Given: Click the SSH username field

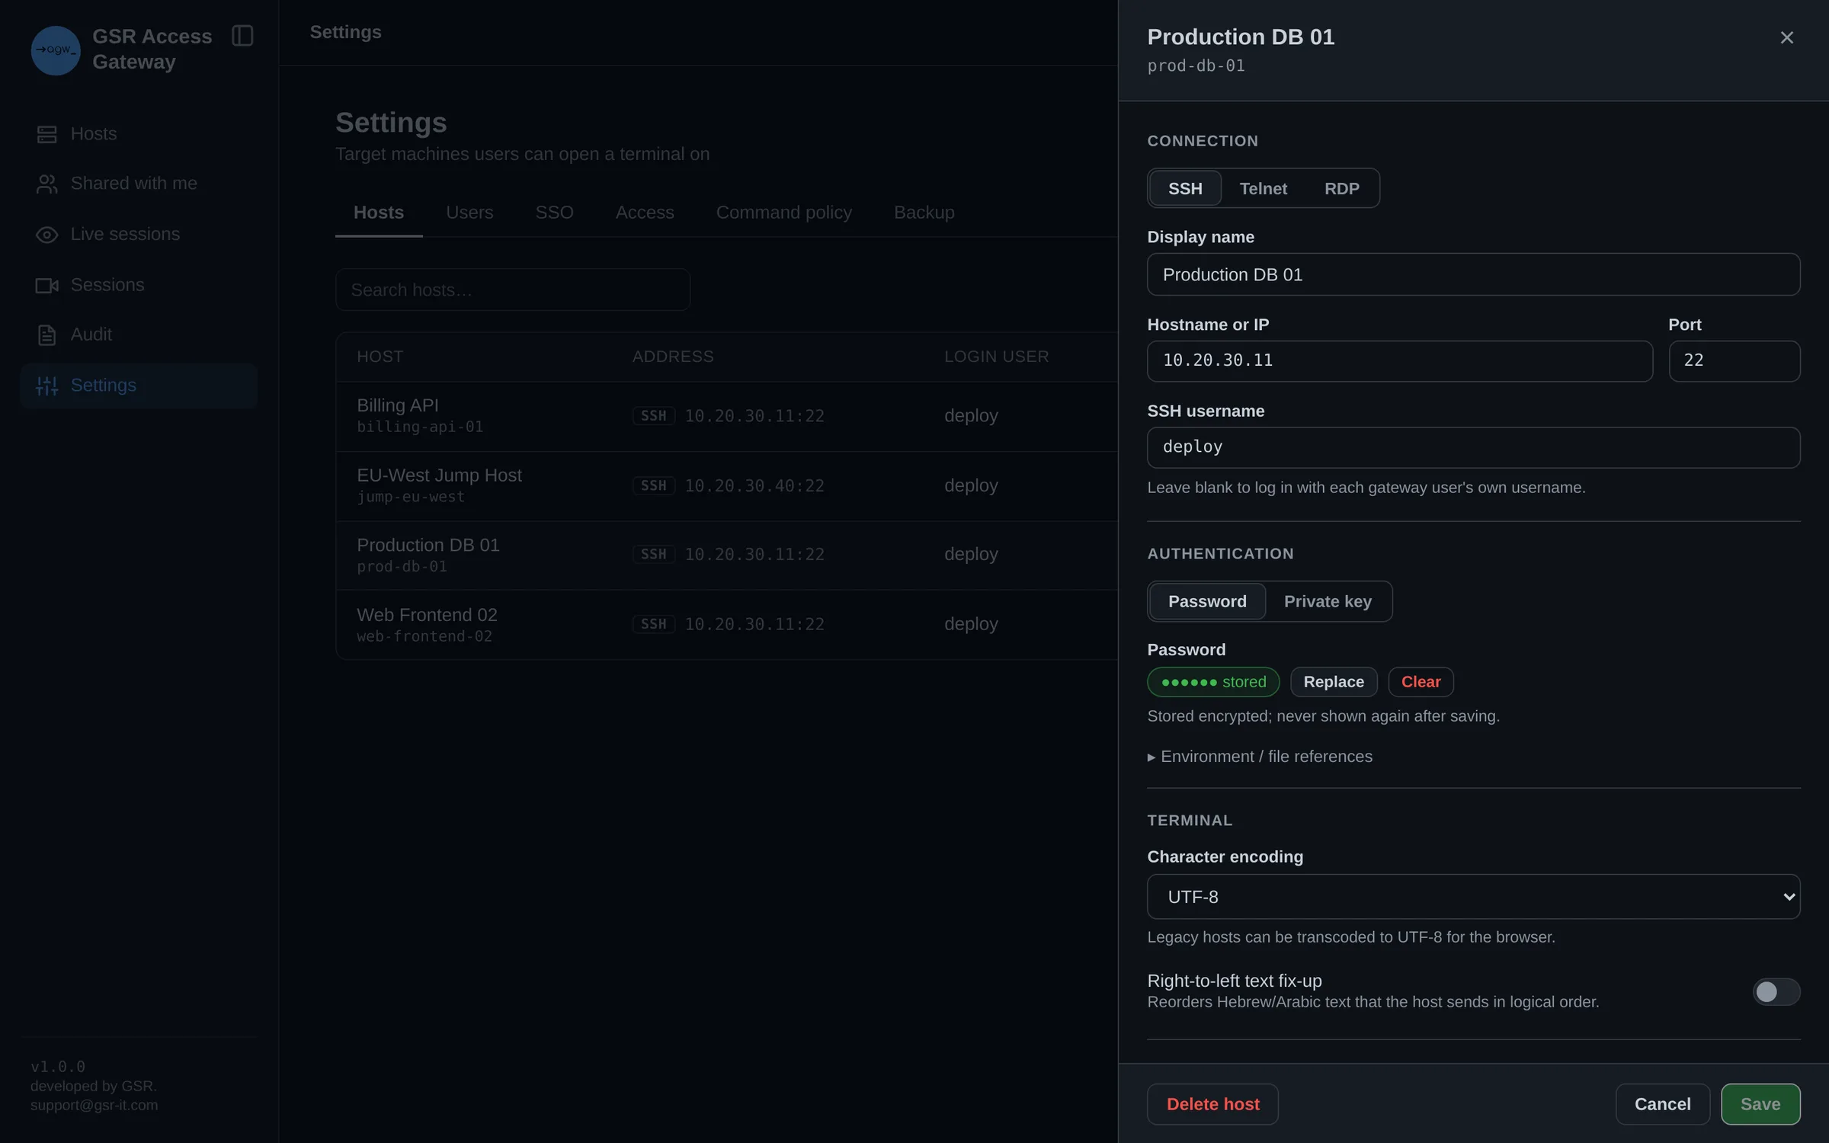Looking at the screenshot, I should coord(1473,447).
